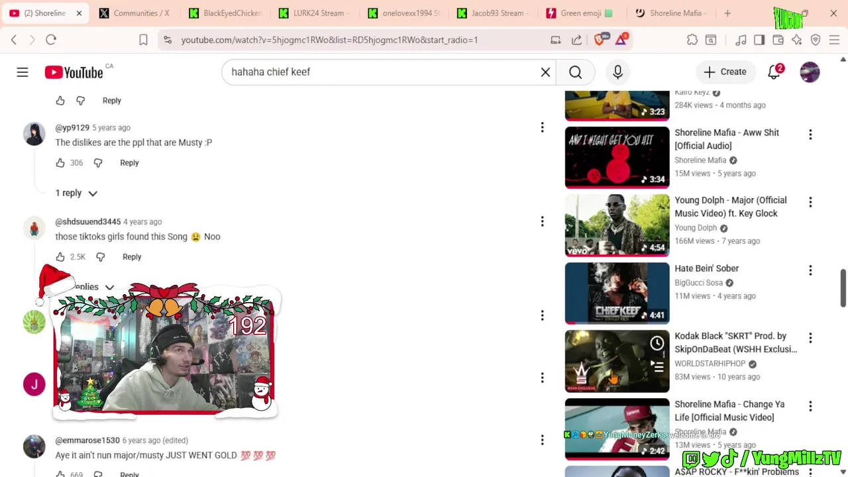The image size is (848, 477).
Task: Dislike the @yp9129 comment
Action: coord(98,162)
